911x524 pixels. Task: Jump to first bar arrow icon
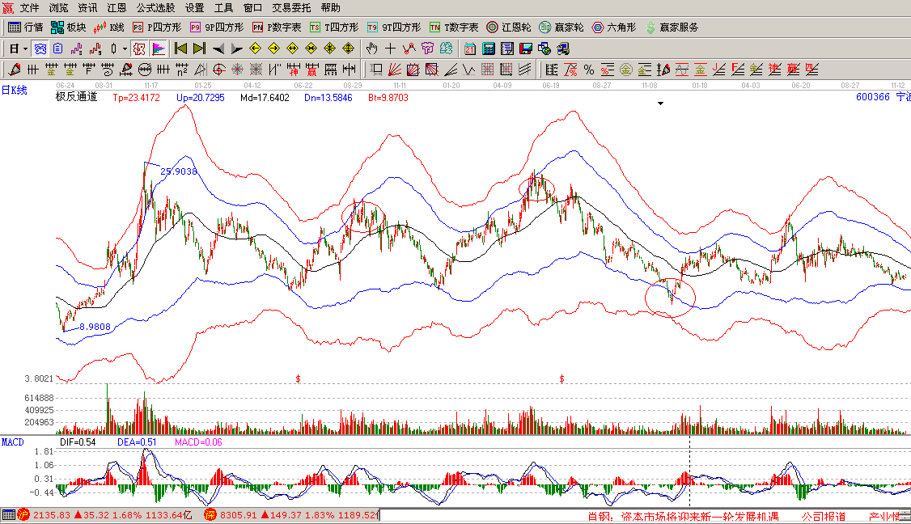180,48
